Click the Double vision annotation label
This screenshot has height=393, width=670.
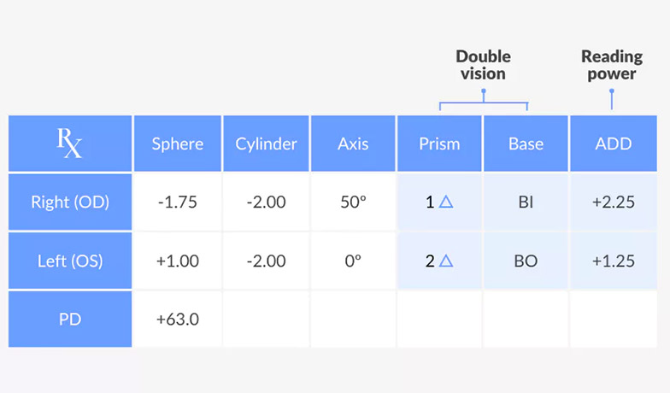(483, 65)
